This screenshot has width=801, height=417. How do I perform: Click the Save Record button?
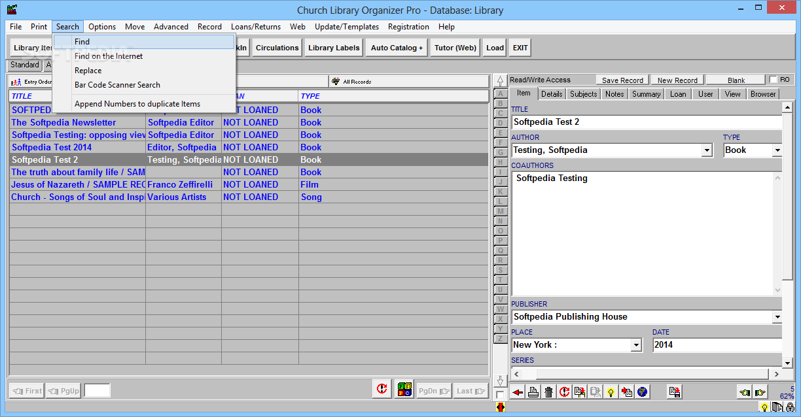click(622, 80)
